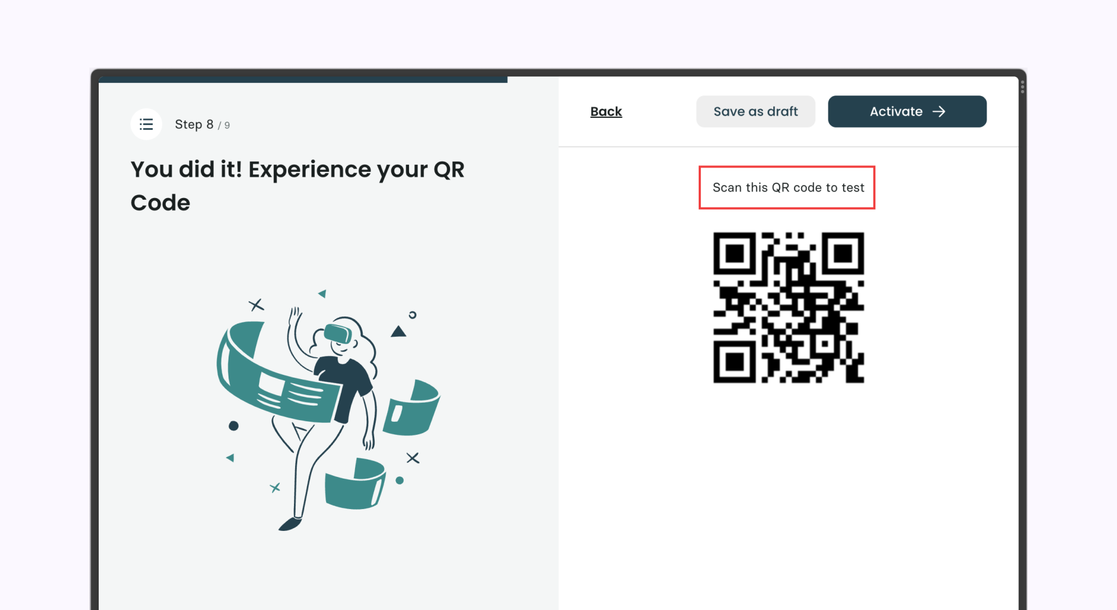Viewport: 1117px width, 610px height.
Task: Click the vertical dots on device edge
Action: 1022,87
